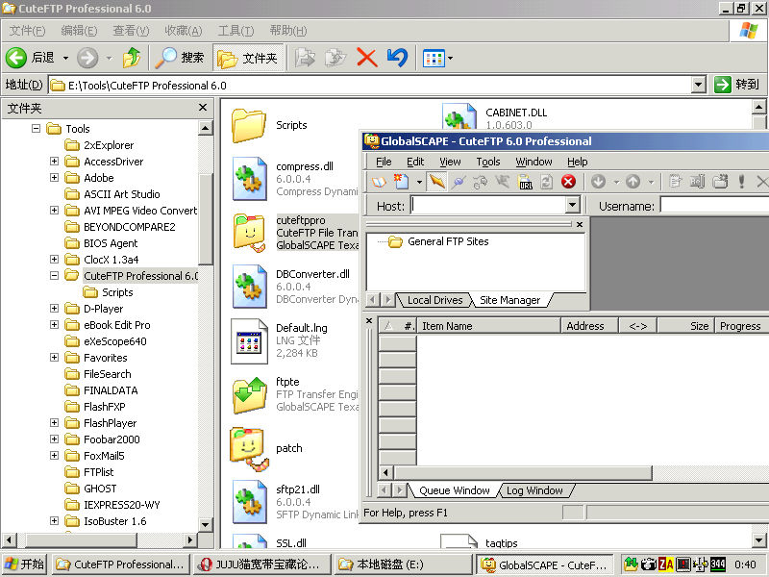
Task: Expand the AccessDriver folder node
Action: click(x=55, y=161)
